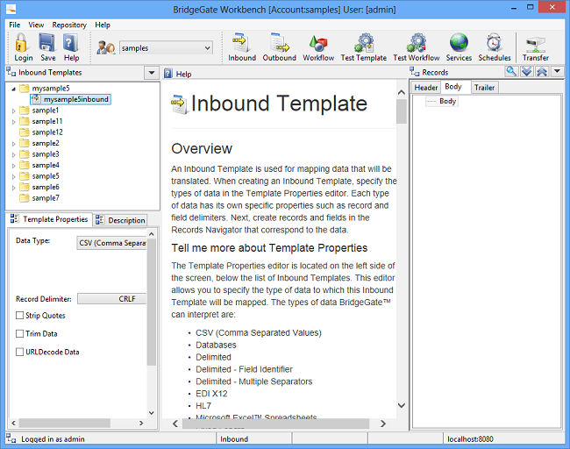Click the Help pane scroll up arrow
This screenshot has width=570, height=449.
[x=402, y=92]
